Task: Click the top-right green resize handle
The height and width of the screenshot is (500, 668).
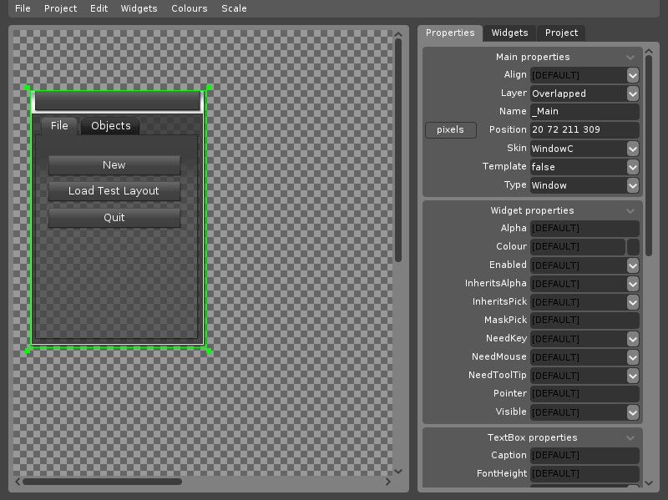Action: 209,88
